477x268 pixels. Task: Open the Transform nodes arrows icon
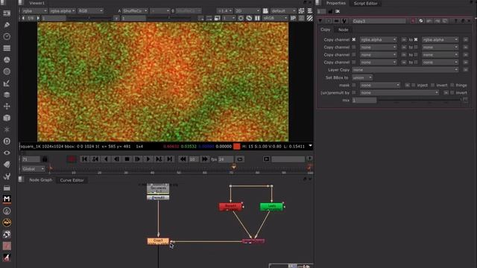[x=7, y=106]
